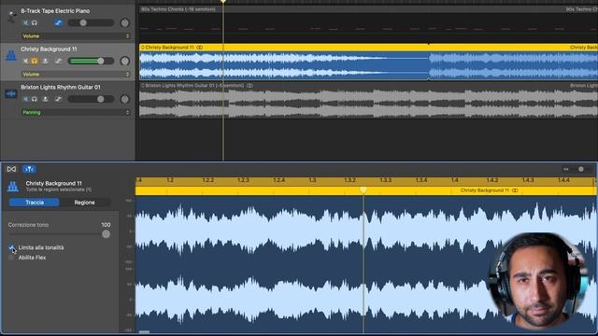Select the Brixton Lights Rhythm Guitar 01 track name

pos(61,87)
